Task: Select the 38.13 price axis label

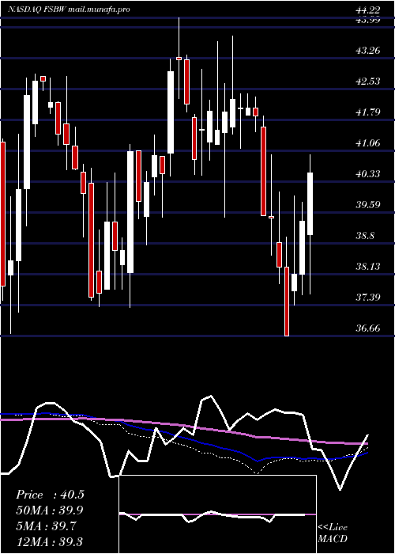Action: 368,267
